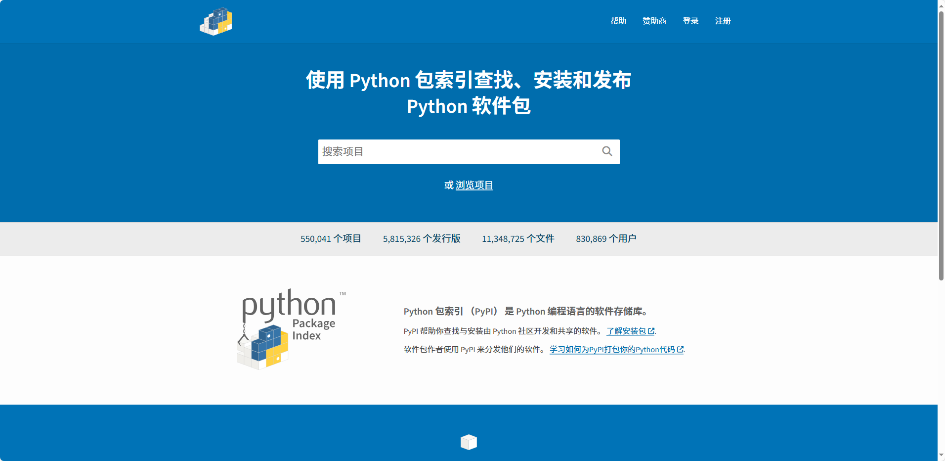The height and width of the screenshot is (461, 945).
Task: Click the magnifier search button
Action: pyautogui.click(x=607, y=151)
